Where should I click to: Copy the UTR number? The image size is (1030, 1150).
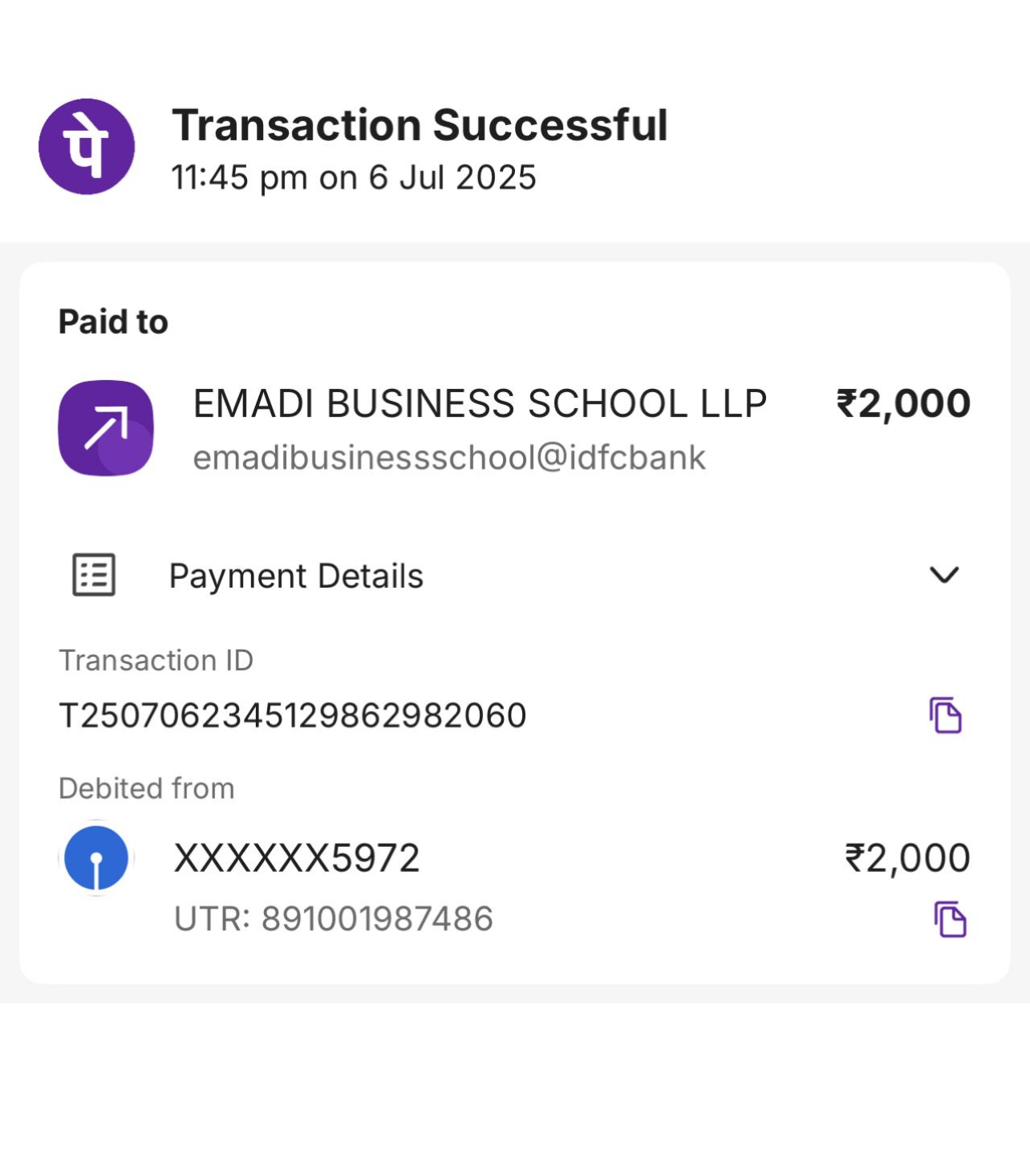(950, 919)
